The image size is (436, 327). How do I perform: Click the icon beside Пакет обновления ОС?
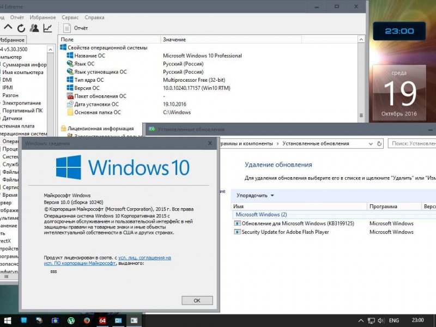pos(70,96)
